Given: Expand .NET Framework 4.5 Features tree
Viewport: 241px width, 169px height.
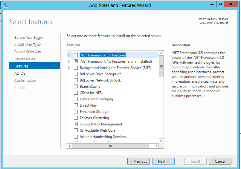Looking at the screenshot, I should click(x=69, y=62).
